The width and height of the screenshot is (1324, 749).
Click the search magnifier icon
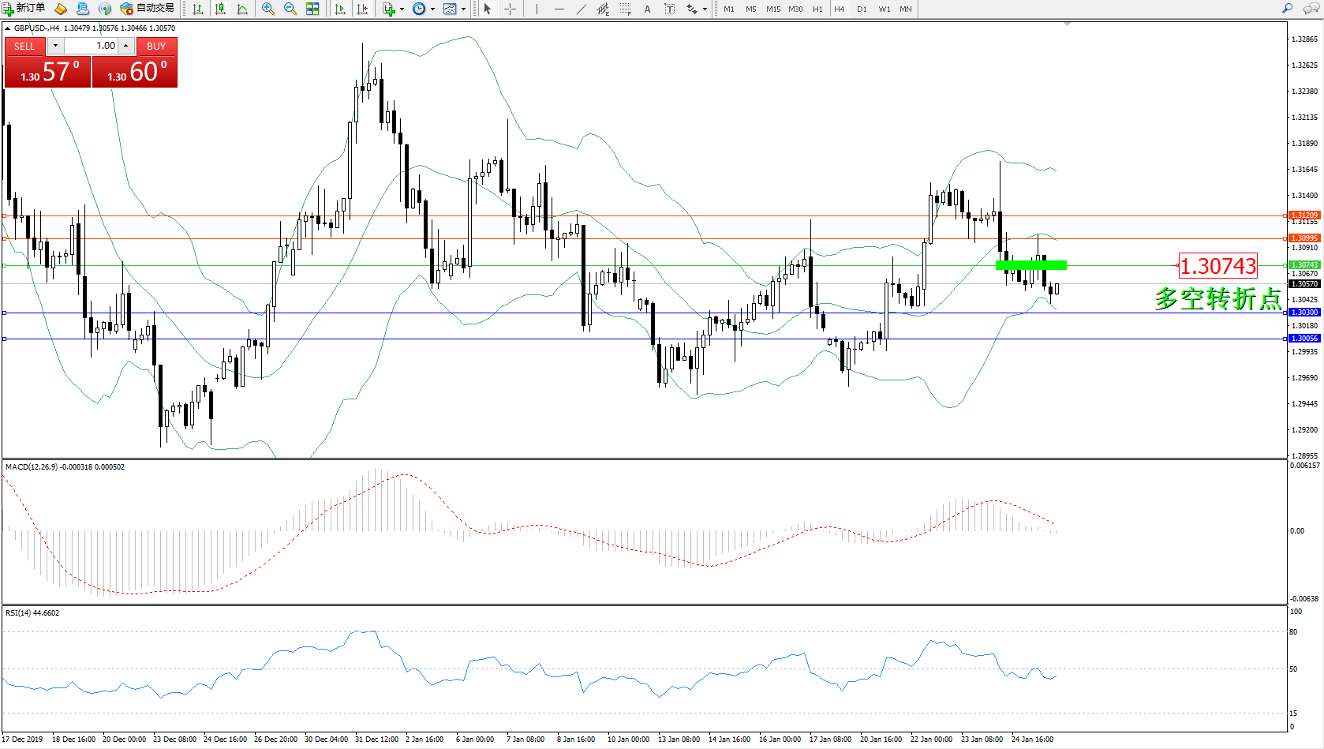point(1287,9)
